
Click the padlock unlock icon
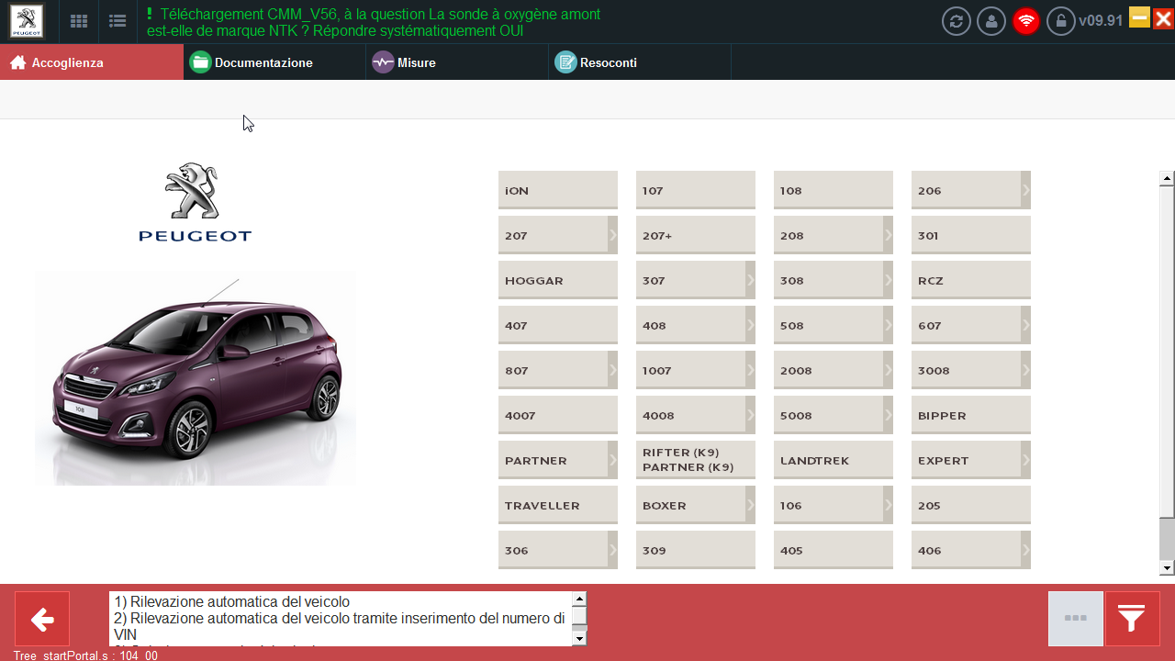pyautogui.click(x=1061, y=21)
